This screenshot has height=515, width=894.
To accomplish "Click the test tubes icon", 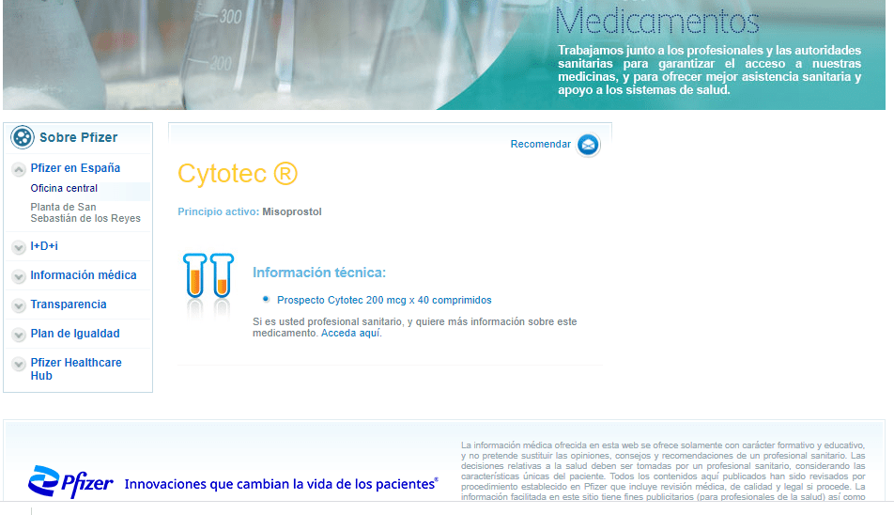I will point(208,276).
